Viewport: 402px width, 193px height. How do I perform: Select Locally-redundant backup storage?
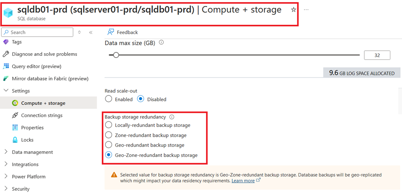[109, 125]
